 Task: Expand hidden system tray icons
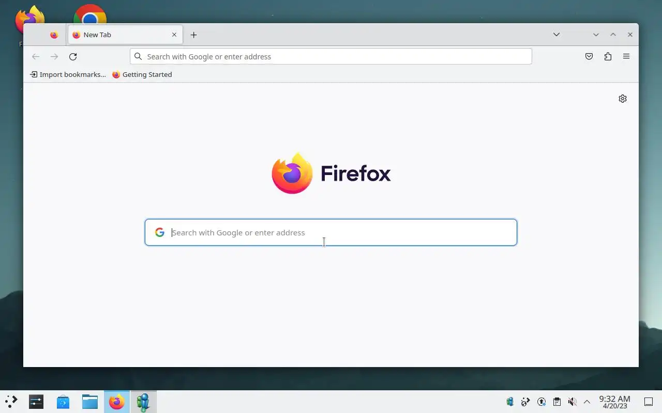(587, 402)
